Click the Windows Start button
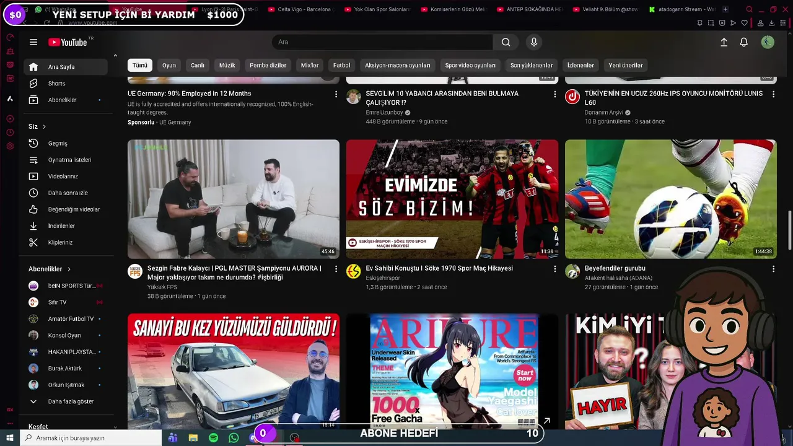The image size is (793, 446). [x=10, y=438]
